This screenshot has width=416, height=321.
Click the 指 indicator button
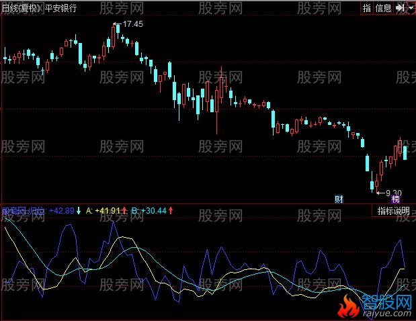pyautogui.click(x=367, y=8)
